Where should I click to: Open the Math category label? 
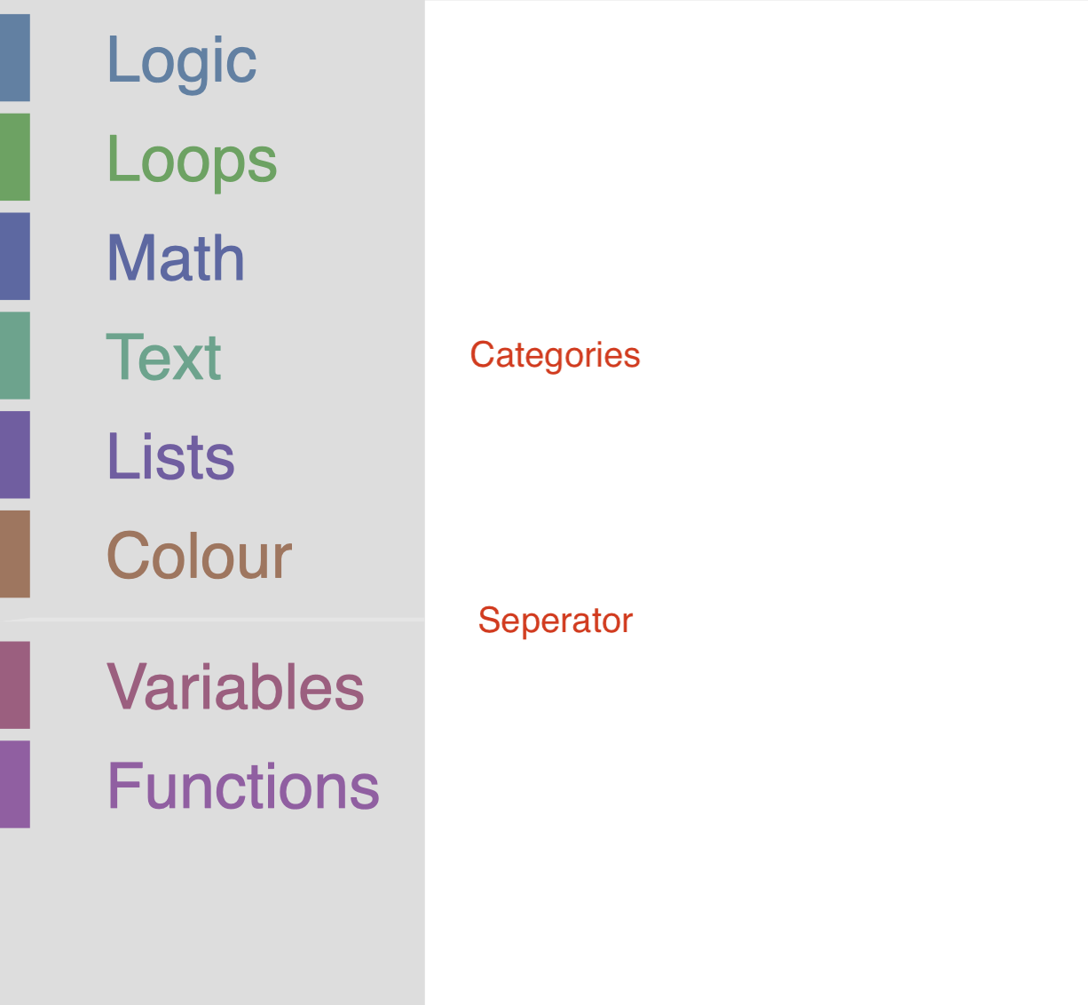pyautogui.click(x=175, y=258)
